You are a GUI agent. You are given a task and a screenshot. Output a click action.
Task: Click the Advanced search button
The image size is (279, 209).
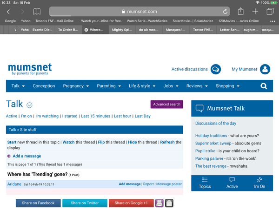click(166, 104)
